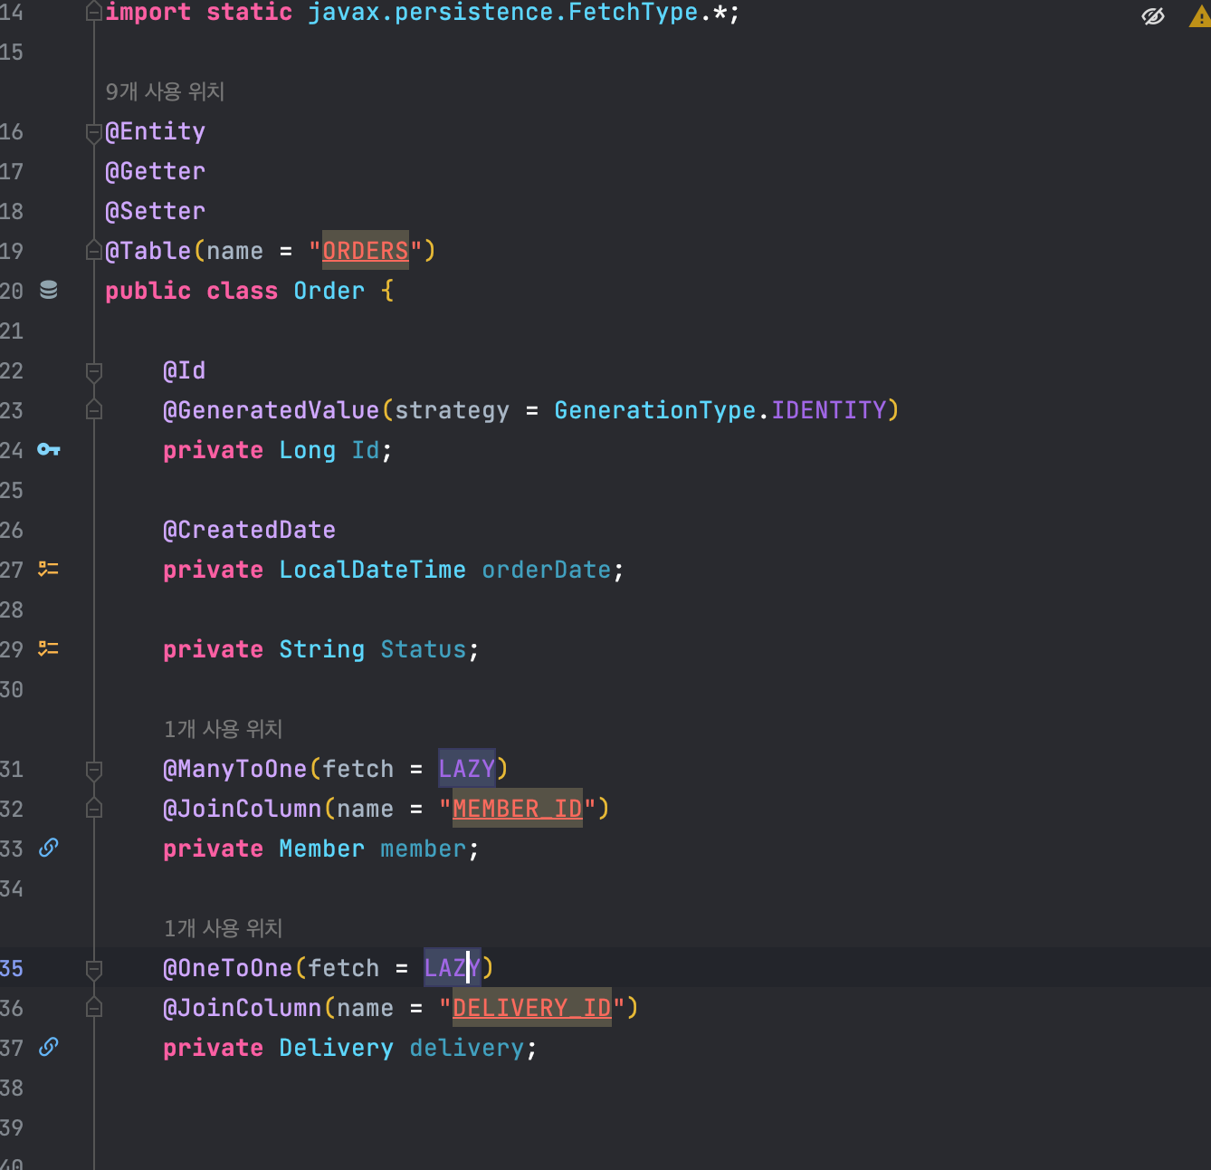This screenshot has height=1170, width=1211.
Task: Click the @Getter annotation
Action: coord(155,170)
